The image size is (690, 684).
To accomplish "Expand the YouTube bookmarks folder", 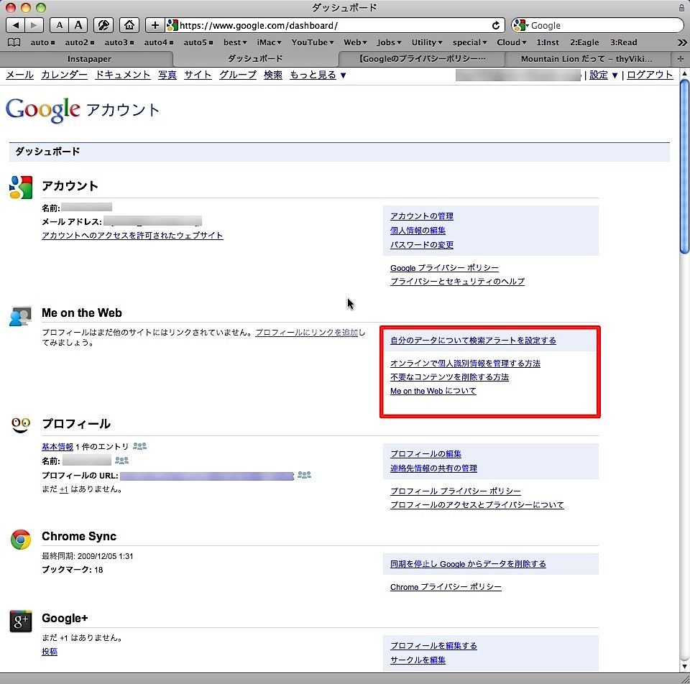I will [313, 42].
